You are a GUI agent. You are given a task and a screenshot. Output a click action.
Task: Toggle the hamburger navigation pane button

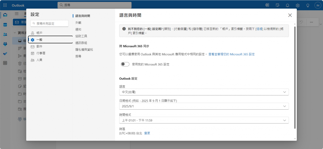coord(17,14)
